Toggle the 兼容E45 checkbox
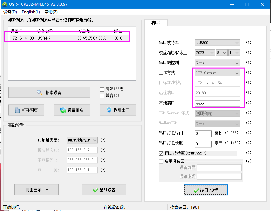The width and height of the screenshot is (271, 211). pyautogui.click(x=102, y=96)
